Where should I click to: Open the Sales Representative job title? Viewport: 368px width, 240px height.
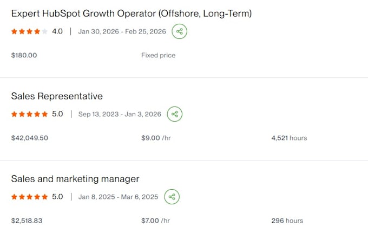(x=57, y=96)
